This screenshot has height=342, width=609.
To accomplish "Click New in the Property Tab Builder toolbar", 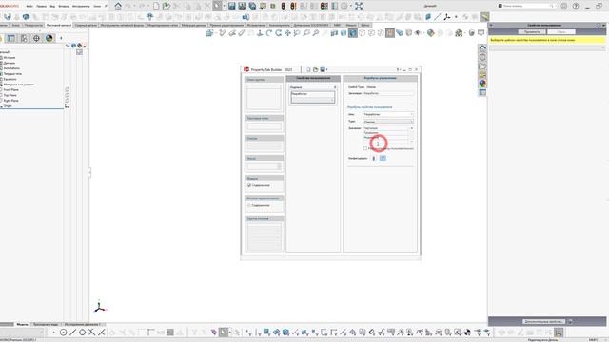I will tap(308, 69).
